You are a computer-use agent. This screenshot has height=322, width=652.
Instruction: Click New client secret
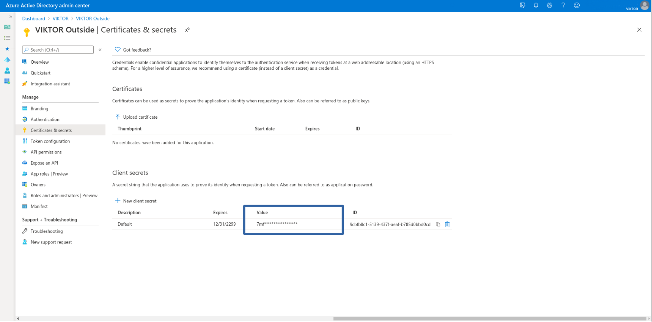pyautogui.click(x=136, y=201)
